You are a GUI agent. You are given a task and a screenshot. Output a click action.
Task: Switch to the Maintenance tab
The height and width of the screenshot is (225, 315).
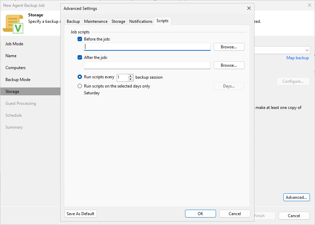[96, 21]
